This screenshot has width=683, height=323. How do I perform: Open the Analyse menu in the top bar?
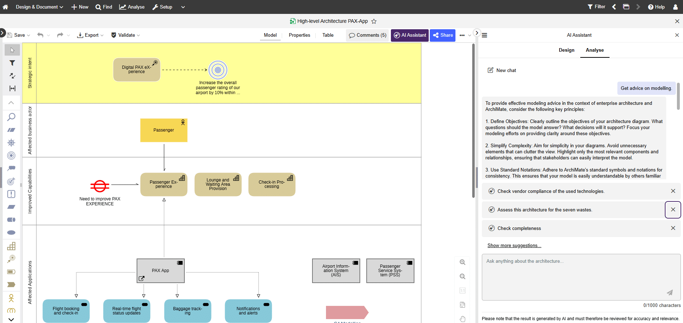click(x=132, y=7)
